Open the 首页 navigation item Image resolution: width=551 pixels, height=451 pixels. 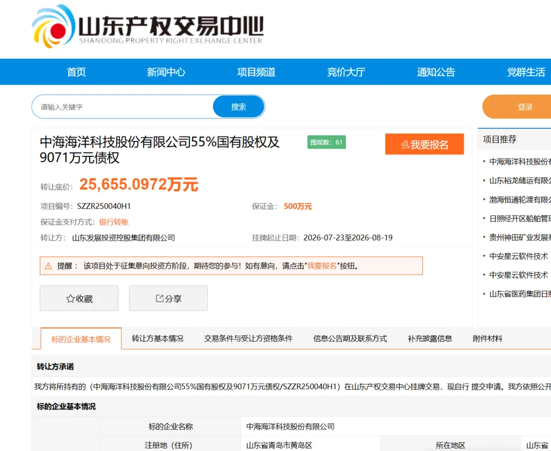point(76,72)
